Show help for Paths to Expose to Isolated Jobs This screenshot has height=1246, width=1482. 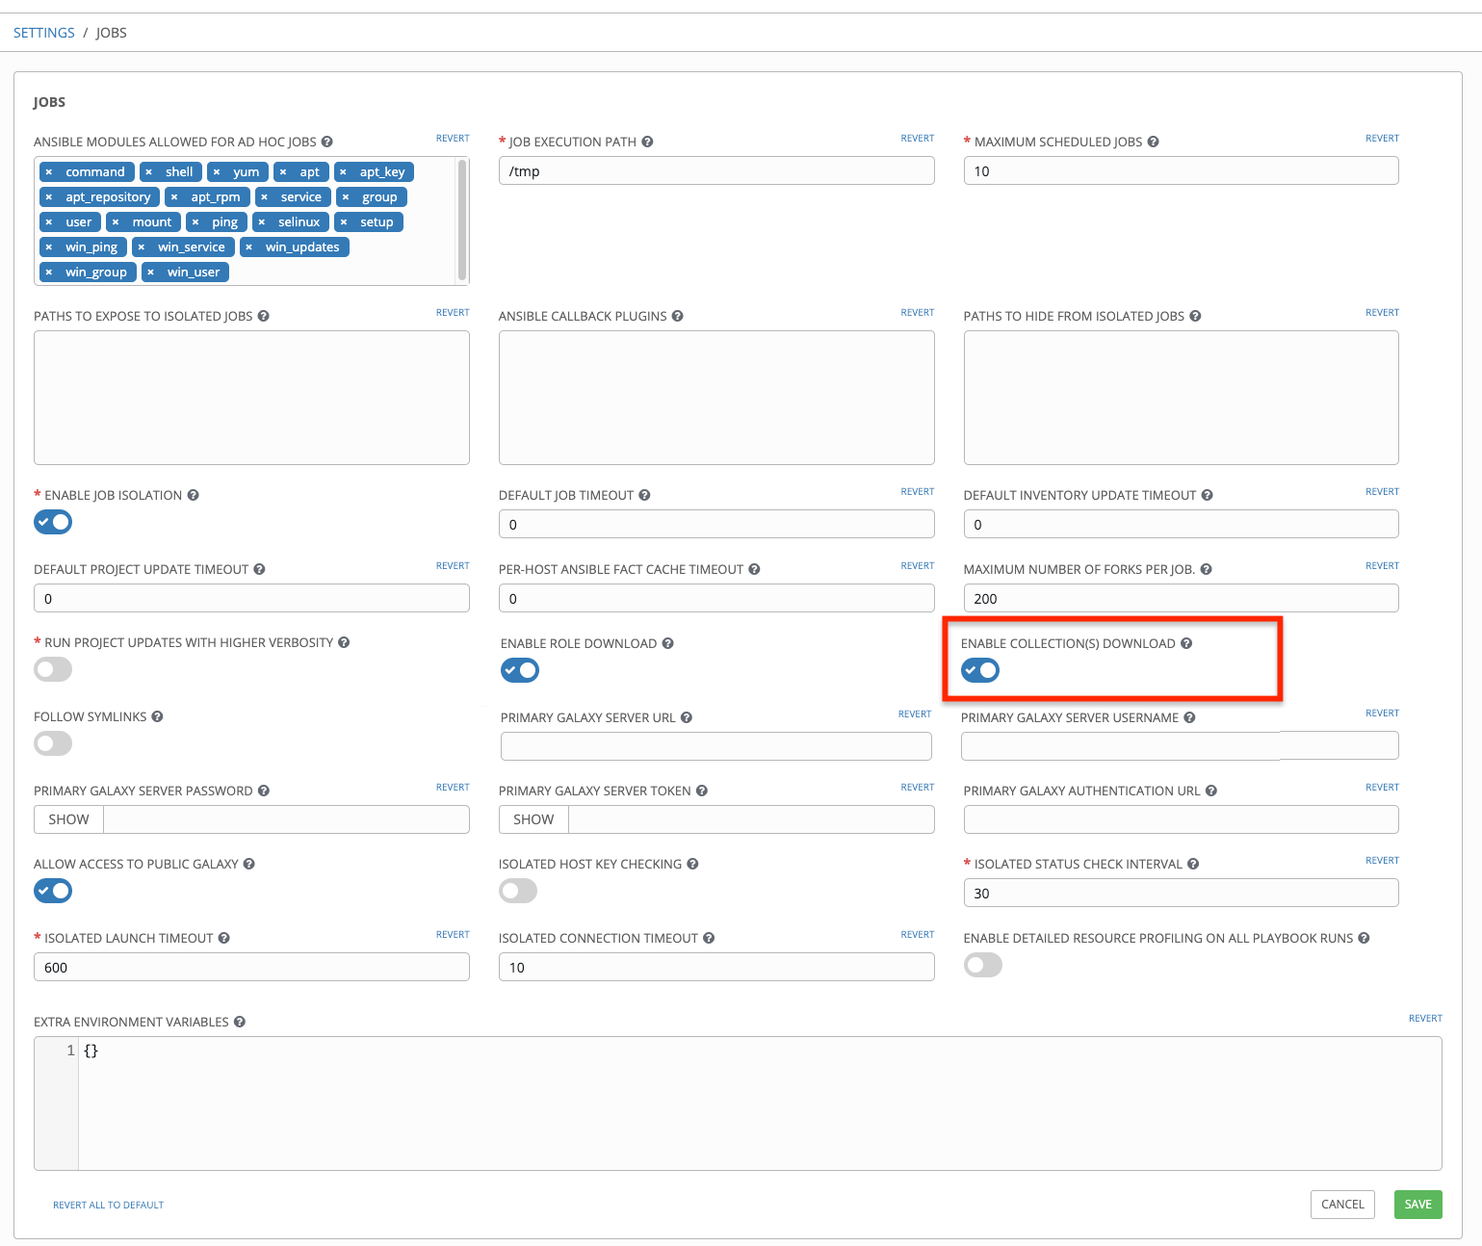coord(264,316)
